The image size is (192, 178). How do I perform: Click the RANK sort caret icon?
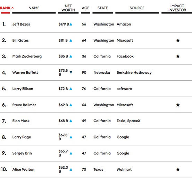click(x=12, y=8)
